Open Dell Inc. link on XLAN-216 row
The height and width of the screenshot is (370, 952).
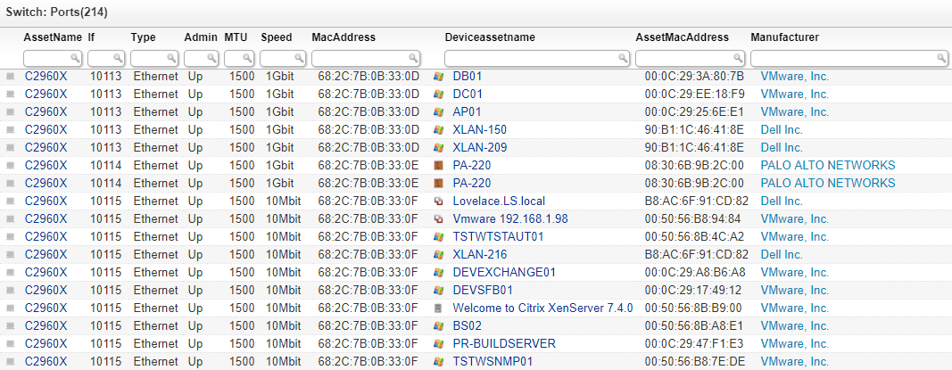click(x=782, y=255)
